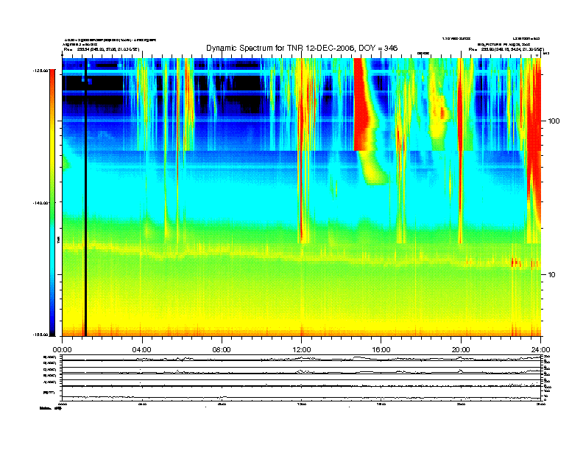The image size is (583, 450).
Task: Click the narrow red streak at 12:00
Action: tap(301, 151)
